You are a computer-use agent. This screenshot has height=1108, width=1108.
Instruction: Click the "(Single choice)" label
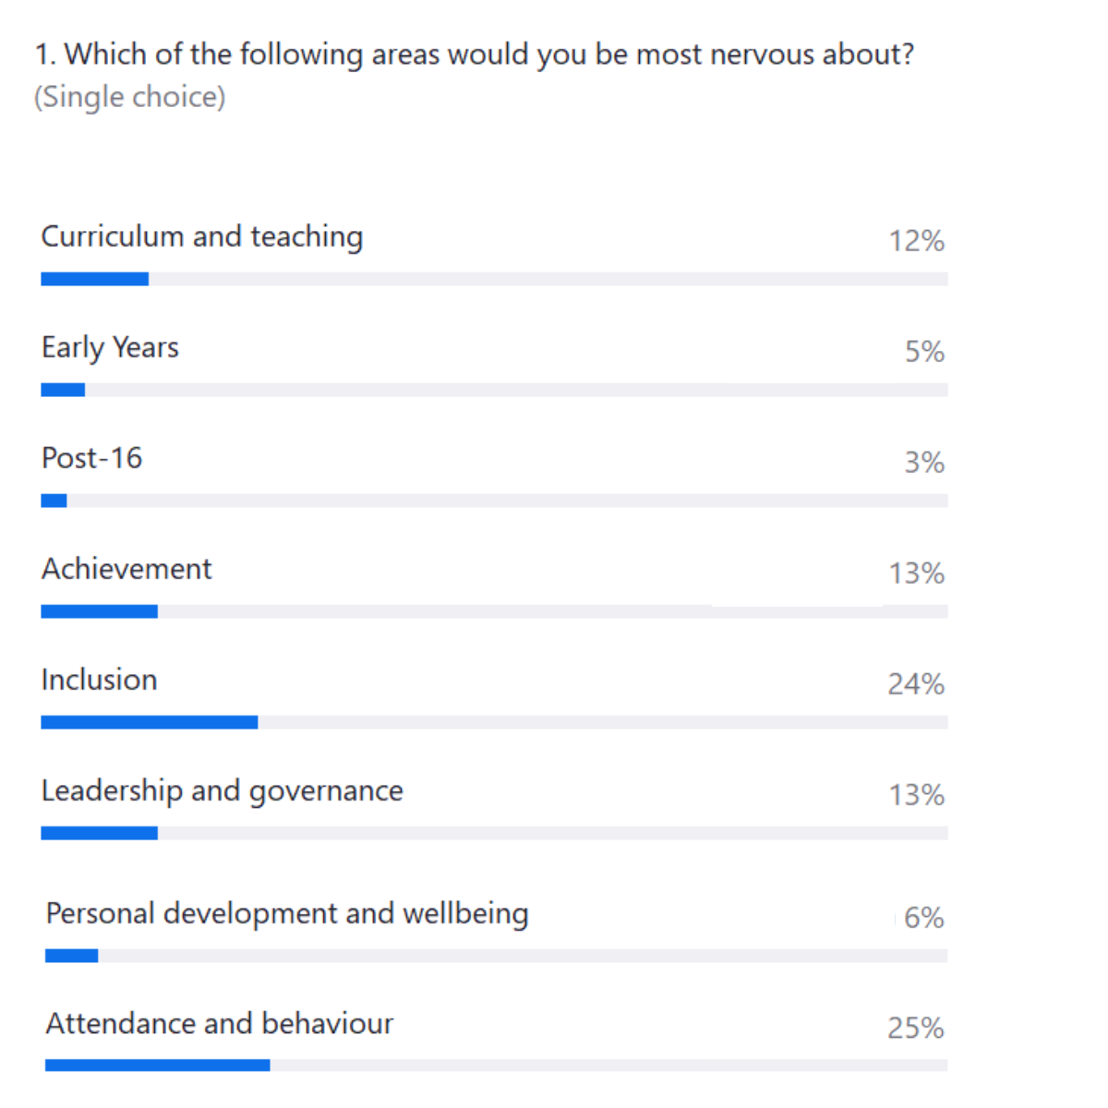point(130,97)
